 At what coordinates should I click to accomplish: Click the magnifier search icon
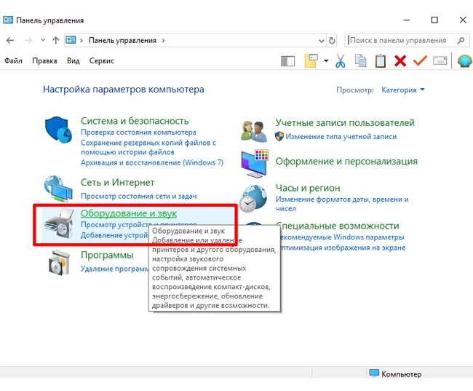click(461, 41)
